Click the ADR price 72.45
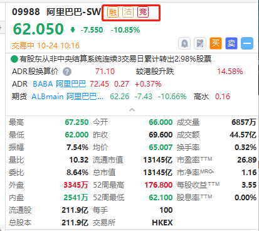This screenshot has width=259, height=231. click(x=99, y=84)
